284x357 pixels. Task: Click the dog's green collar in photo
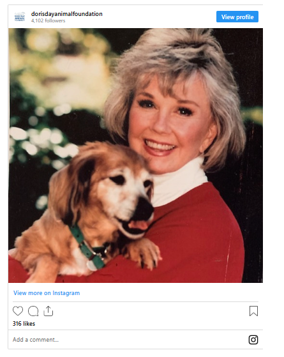(87, 247)
